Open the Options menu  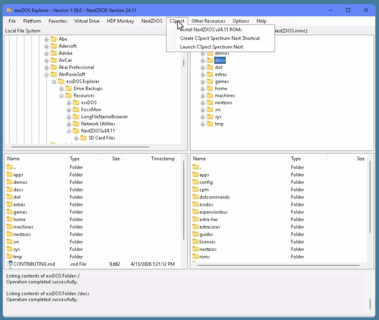241,21
